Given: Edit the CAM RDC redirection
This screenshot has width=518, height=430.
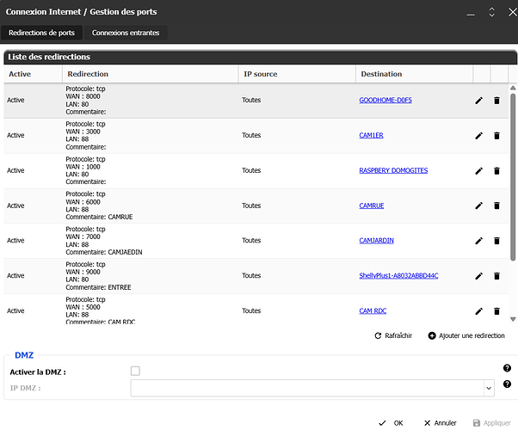Looking at the screenshot, I should coord(479,311).
